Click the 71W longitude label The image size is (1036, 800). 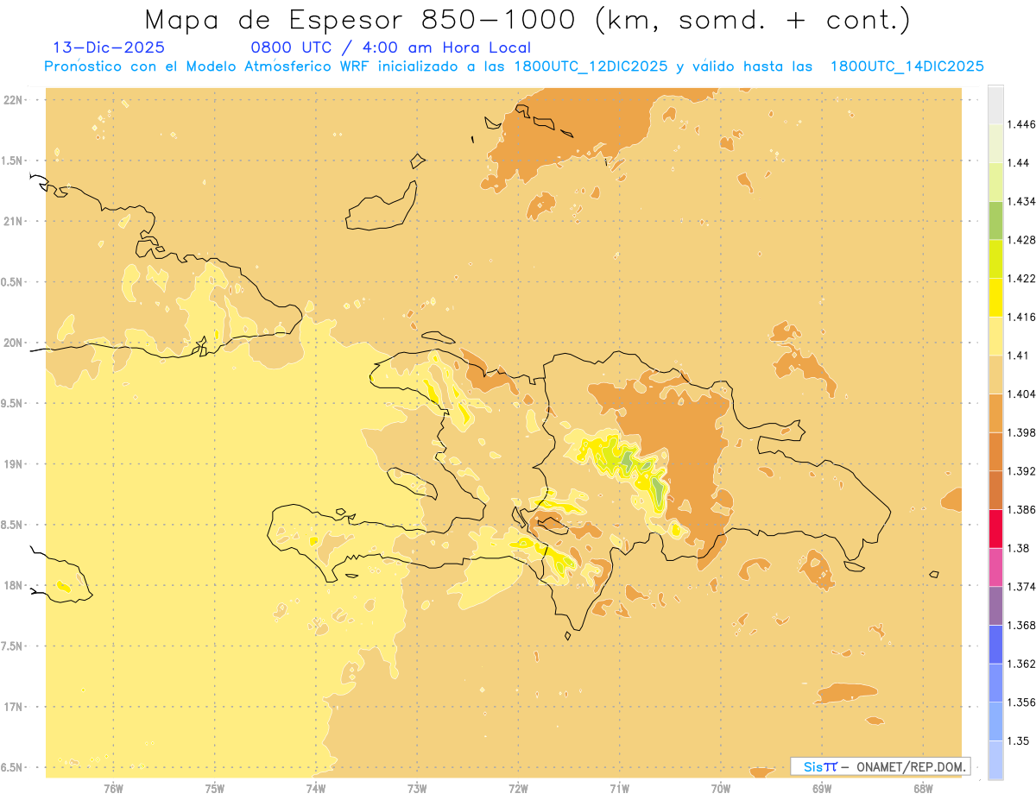(x=619, y=788)
